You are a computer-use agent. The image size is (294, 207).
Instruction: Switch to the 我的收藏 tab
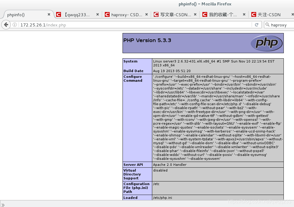pyautogui.click(x=224, y=15)
